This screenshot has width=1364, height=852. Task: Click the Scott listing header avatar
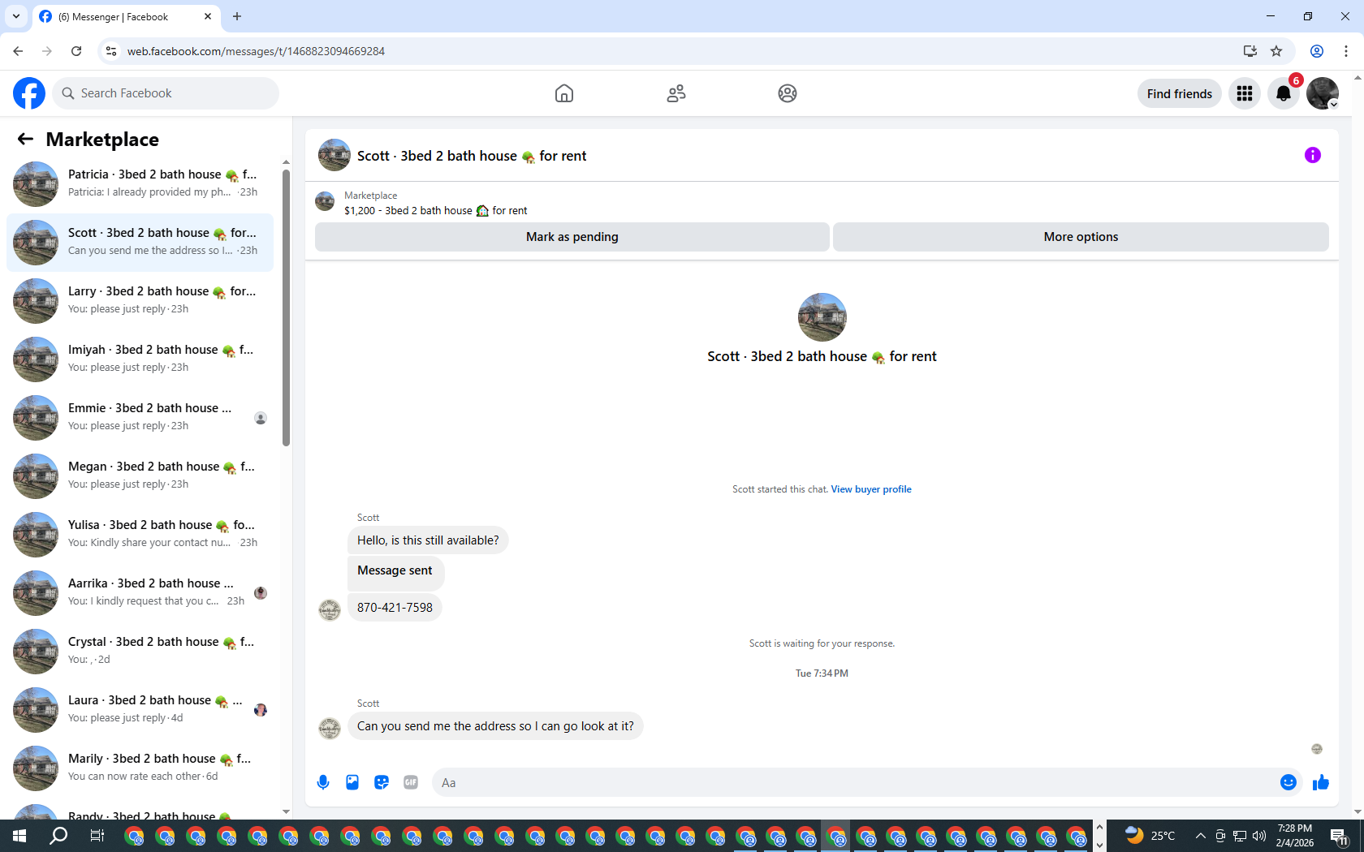[335, 155]
